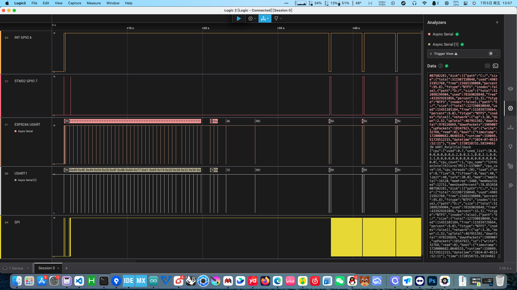Open the Analyzers panel in the right sidebar
517x290 pixels.
click(x=510, y=108)
